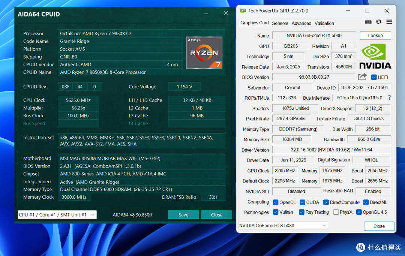Open the NVIDIA GeForce RTX 5080 GPU selector
This screenshot has height=256, width=405.
point(283,226)
